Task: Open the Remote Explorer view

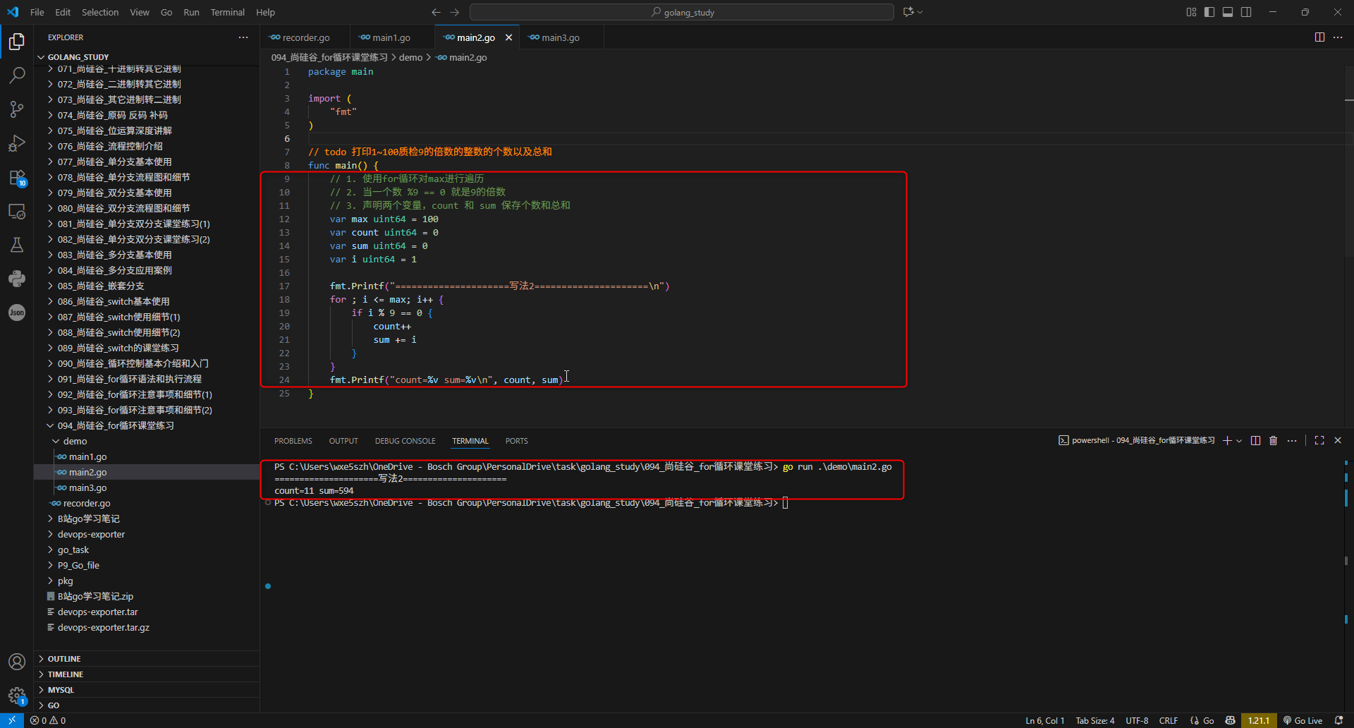Action: tap(17, 211)
